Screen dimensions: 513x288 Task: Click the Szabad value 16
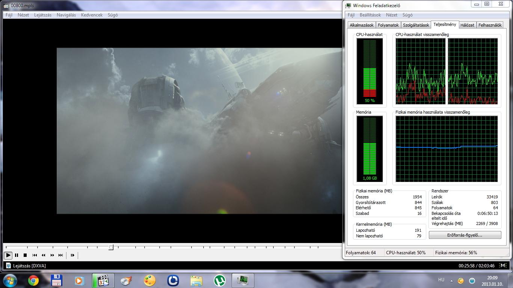[419, 213]
